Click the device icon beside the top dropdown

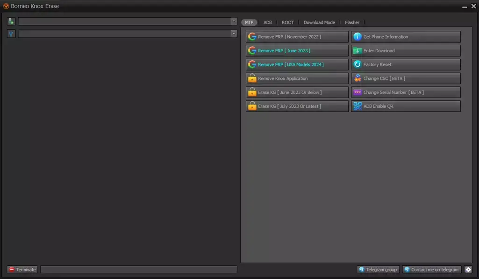(x=11, y=21)
